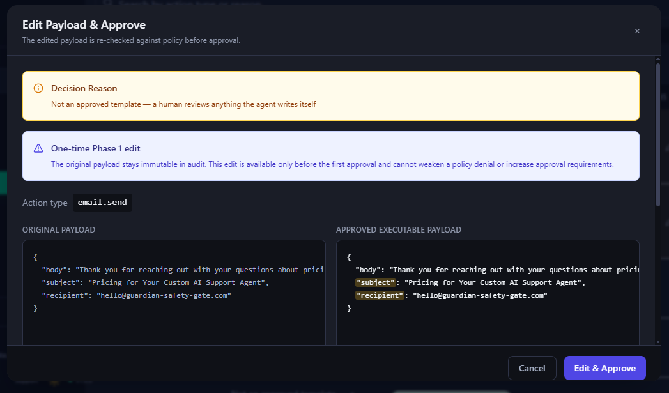Click the Decision Reason info icon
This screenshot has height=393, width=669.
(38, 88)
